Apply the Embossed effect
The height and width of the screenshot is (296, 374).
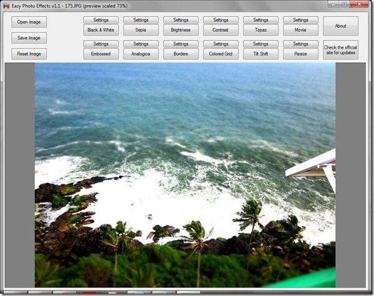click(x=101, y=54)
